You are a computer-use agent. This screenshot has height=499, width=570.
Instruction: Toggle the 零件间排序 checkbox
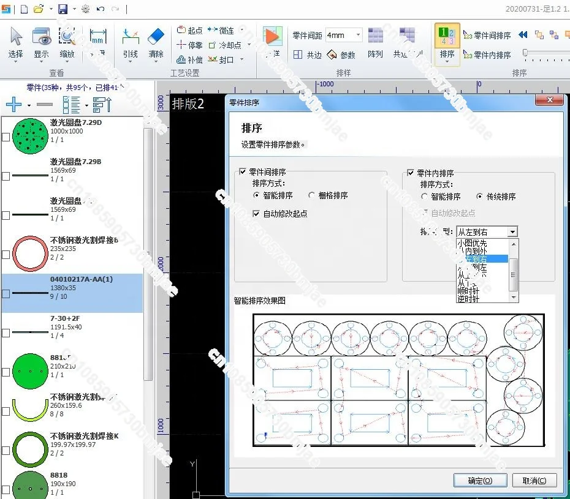click(x=243, y=171)
